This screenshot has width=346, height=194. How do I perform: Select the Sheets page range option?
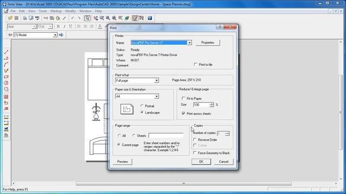(x=134, y=135)
